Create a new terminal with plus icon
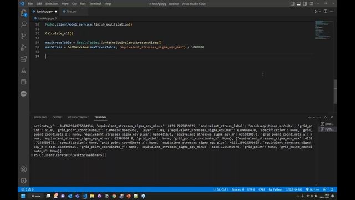The height and width of the screenshot is (200, 355). pos(310,117)
